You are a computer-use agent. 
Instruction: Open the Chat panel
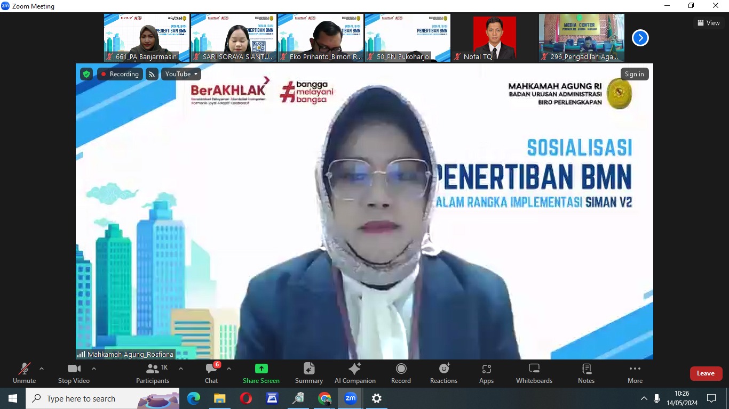click(x=211, y=373)
